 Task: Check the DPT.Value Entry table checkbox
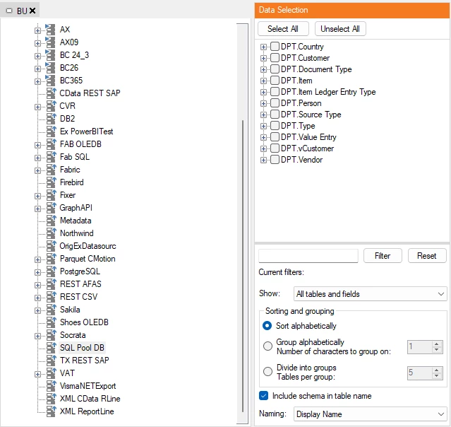(275, 137)
